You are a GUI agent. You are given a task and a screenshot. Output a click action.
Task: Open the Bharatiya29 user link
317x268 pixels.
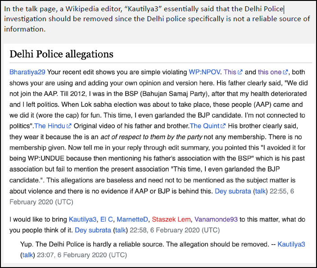pos(27,72)
